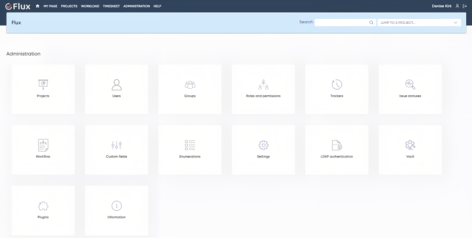Focus the Search input field
472x238 pixels.
coord(345,23)
